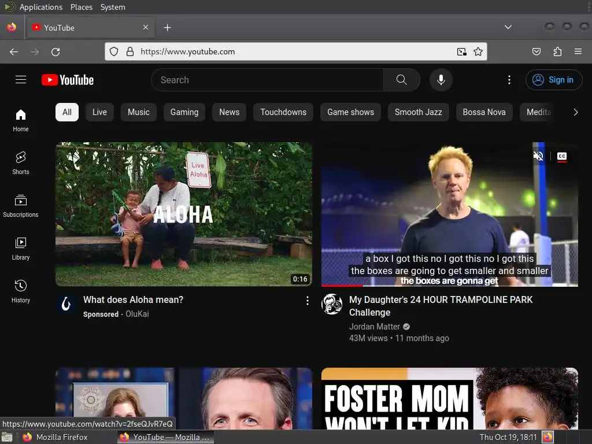Viewport: 592px width, 444px height.
Task: Select the Smooth Jazz filter chip
Action: [x=419, y=112]
